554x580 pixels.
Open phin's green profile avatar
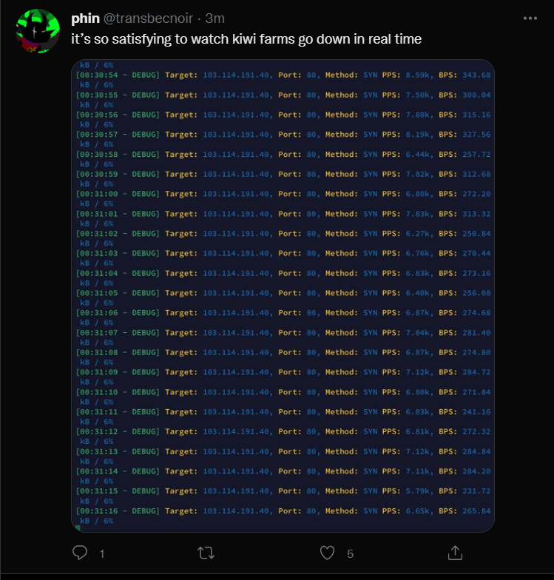[x=38, y=31]
